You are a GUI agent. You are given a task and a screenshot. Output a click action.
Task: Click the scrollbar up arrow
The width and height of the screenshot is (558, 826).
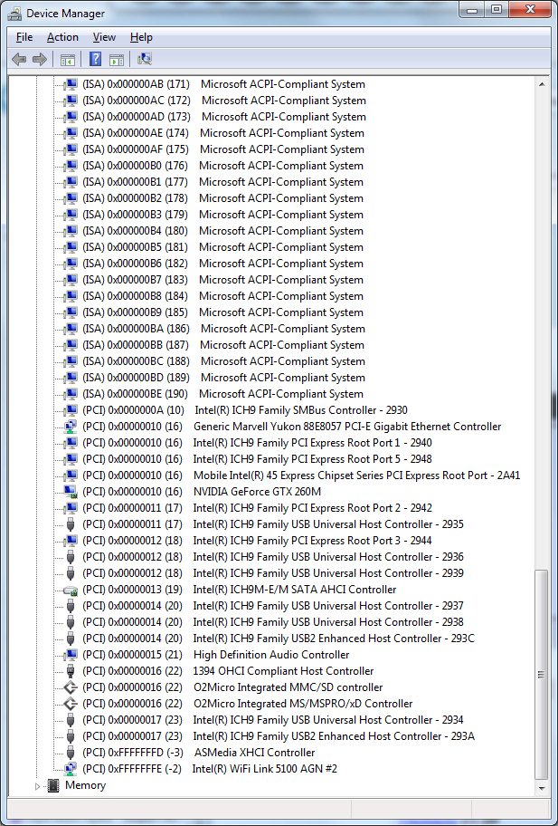(x=542, y=83)
